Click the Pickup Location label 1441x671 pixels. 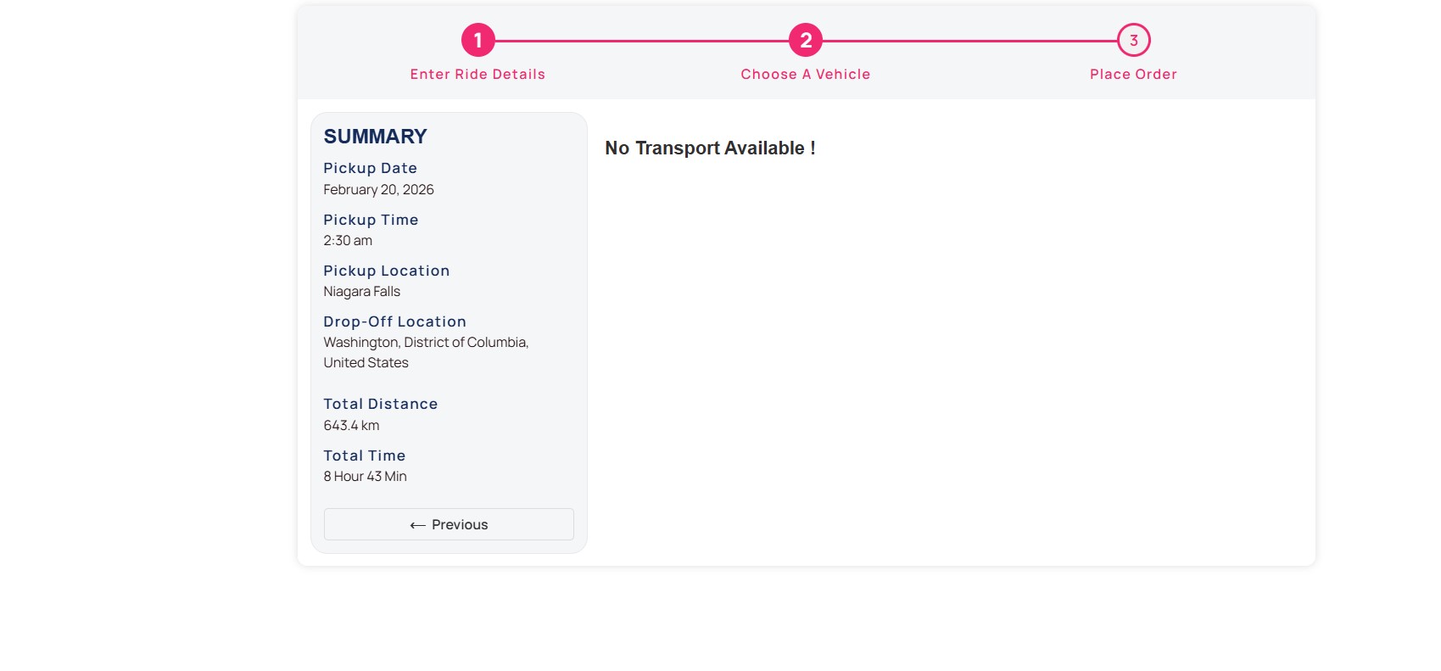(x=386, y=271)
